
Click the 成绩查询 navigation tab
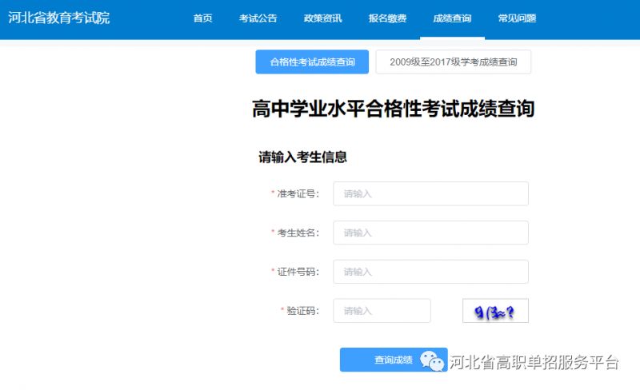pos(452,18)
